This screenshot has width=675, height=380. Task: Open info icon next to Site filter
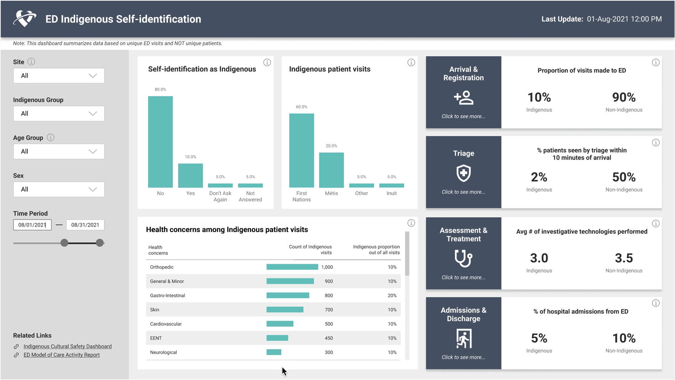click(x=31, y=62)
